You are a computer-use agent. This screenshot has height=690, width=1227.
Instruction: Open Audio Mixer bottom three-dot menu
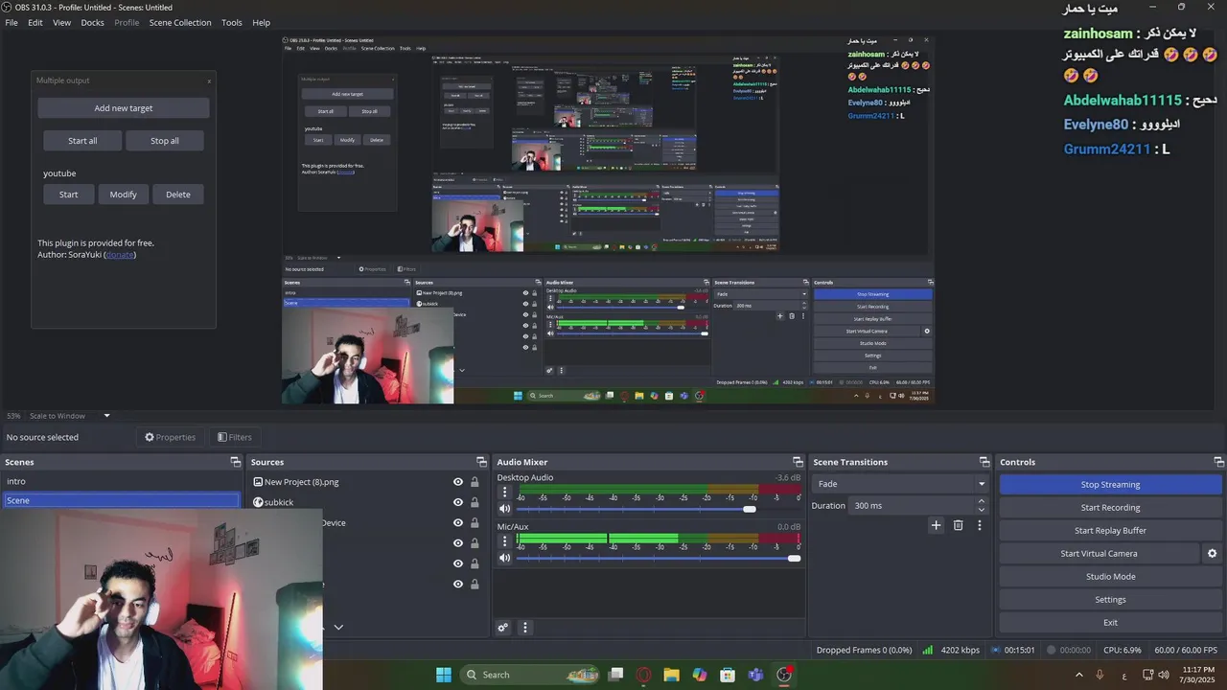(524, 628)
